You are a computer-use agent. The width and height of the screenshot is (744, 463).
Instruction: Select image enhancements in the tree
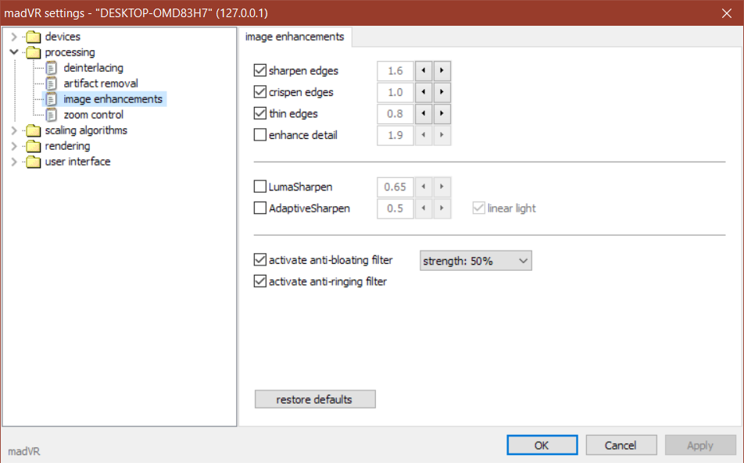tap(113, 99)
